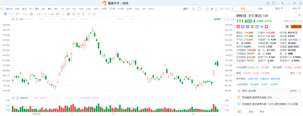
Task: Select the angle line tool
Action: click(64, 14)
